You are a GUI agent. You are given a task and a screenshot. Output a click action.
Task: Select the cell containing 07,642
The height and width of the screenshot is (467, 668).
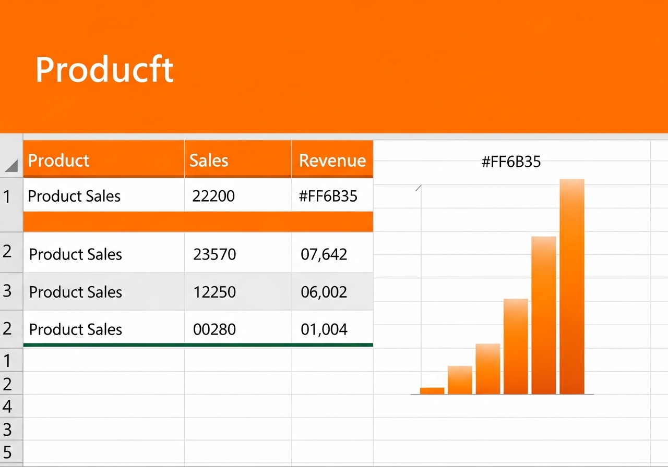(x=332, y=253)
